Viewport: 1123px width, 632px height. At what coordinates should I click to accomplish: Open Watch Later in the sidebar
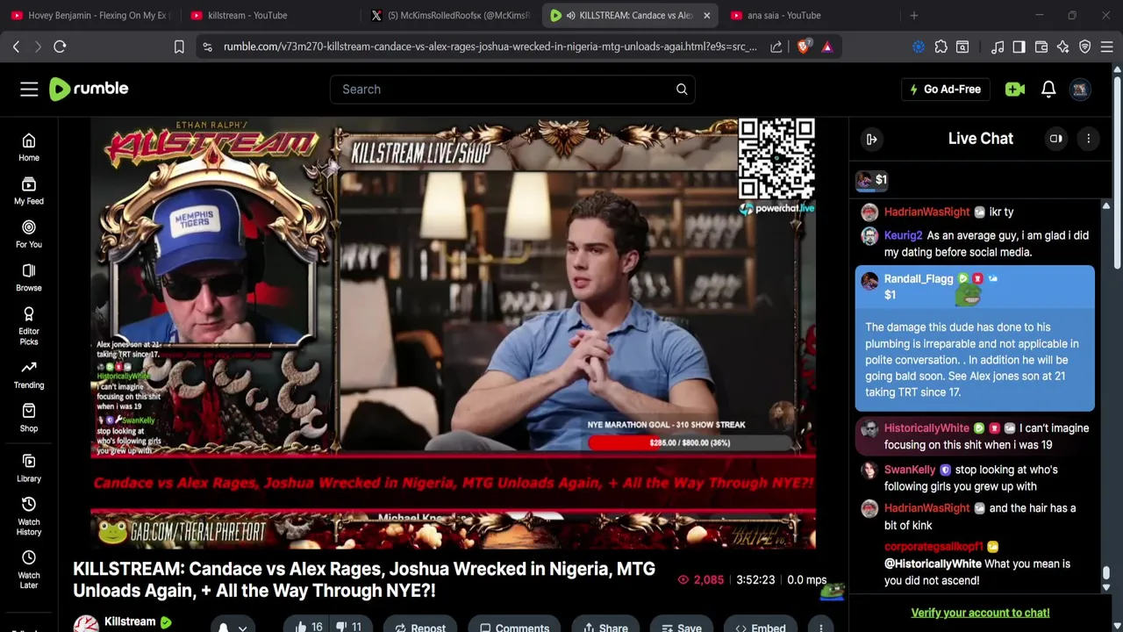(29, 569)
